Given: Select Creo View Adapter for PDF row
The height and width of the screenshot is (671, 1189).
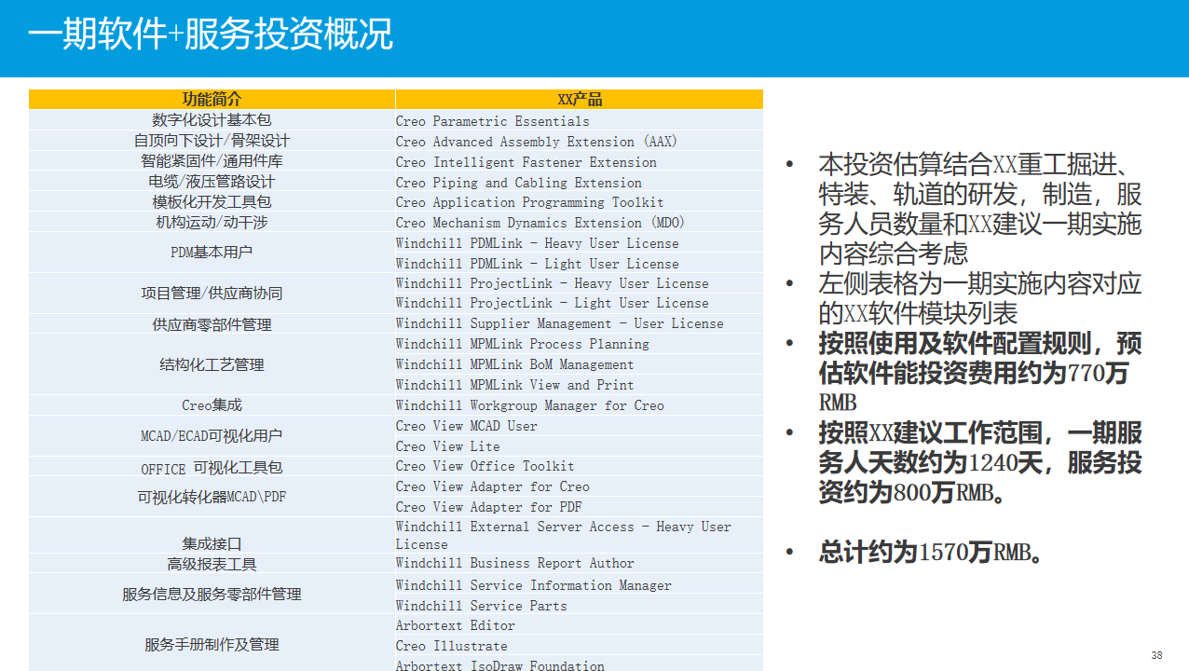Looking at the screenshot, I should coord(579,507).
